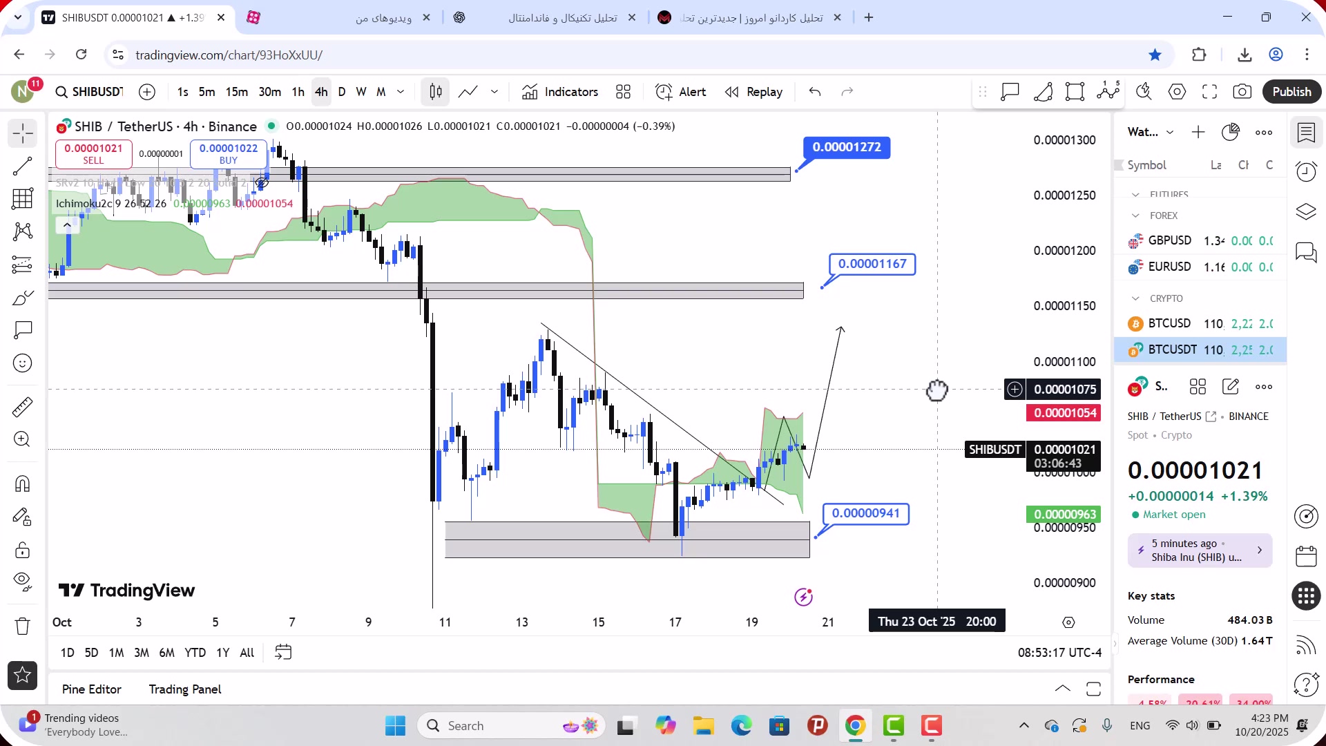The width and height of the screenshot is (1326, 746).
Task: Open the Shiba Inu news headline
Action: [x=1200, y=551]
